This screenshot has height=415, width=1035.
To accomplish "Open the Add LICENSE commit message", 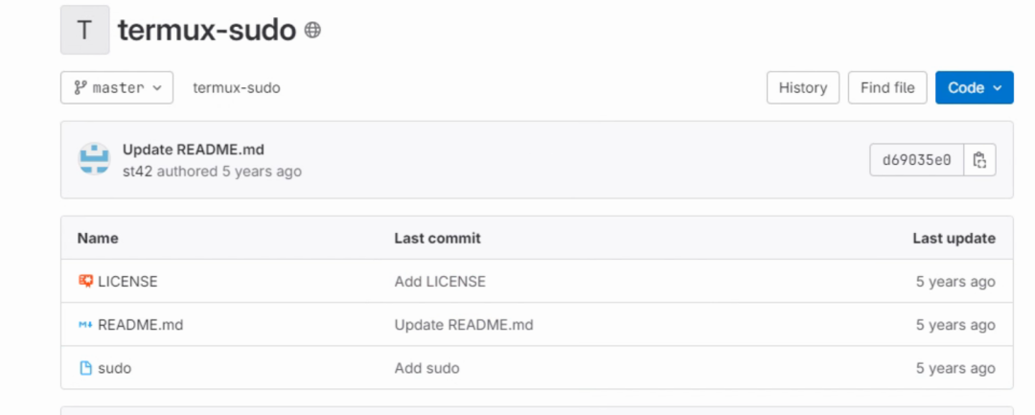I will tap(440, 282).
